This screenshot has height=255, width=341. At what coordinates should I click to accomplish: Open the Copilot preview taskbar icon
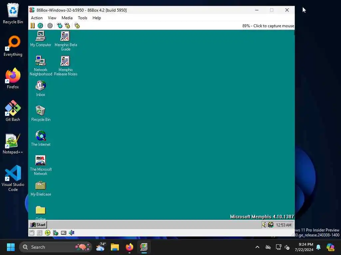[x=331, y=247]
